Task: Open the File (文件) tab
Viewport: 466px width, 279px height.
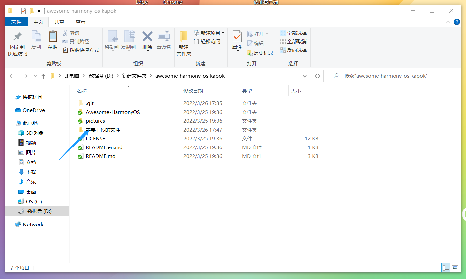Action: pyautogui.click(x=16, y=22)
